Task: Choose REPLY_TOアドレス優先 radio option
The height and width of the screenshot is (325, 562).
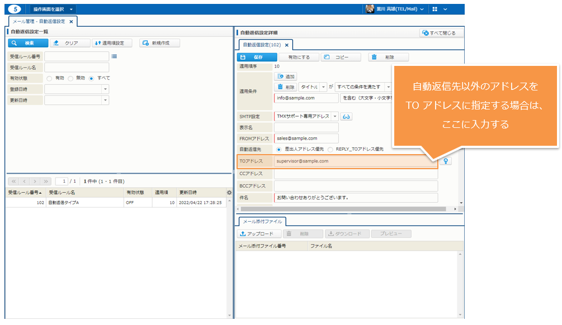Action: (x=330, y=149)
